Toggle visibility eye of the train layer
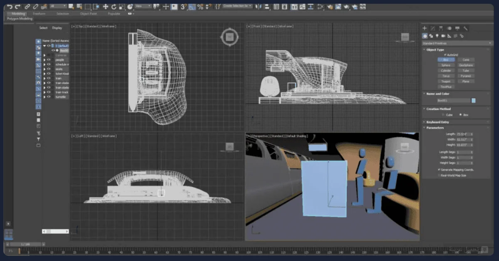Viewport: 499px width, 261px height. 48,78
